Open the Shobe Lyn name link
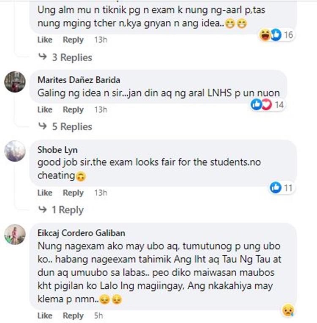 57,150
